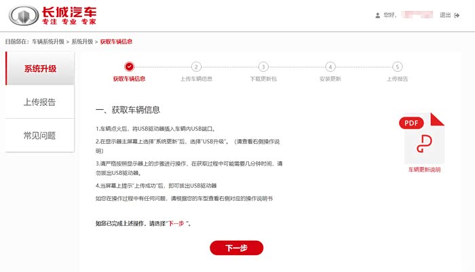Click the 上传车辆信息 step label

pos(196,79)
